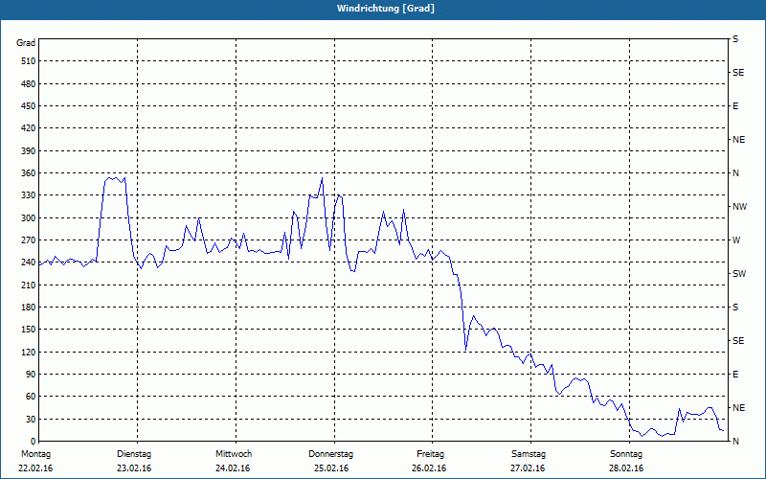Select the 270 y-axis value
The height and width of the screenshot is (479, 766).
click(29, 240)
